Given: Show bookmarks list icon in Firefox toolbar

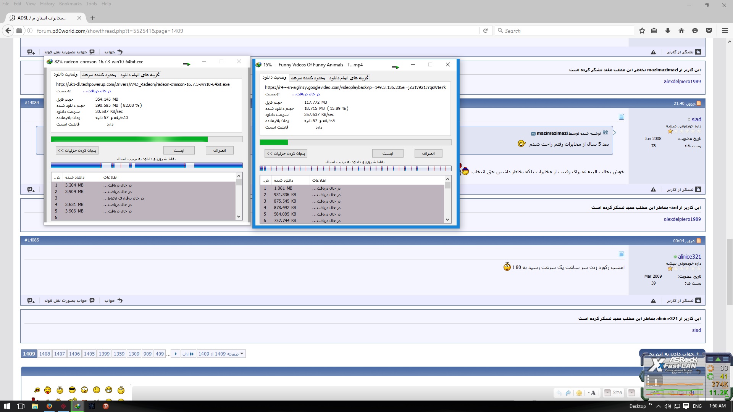Looking at the screenshot, I should pos(654,31).
